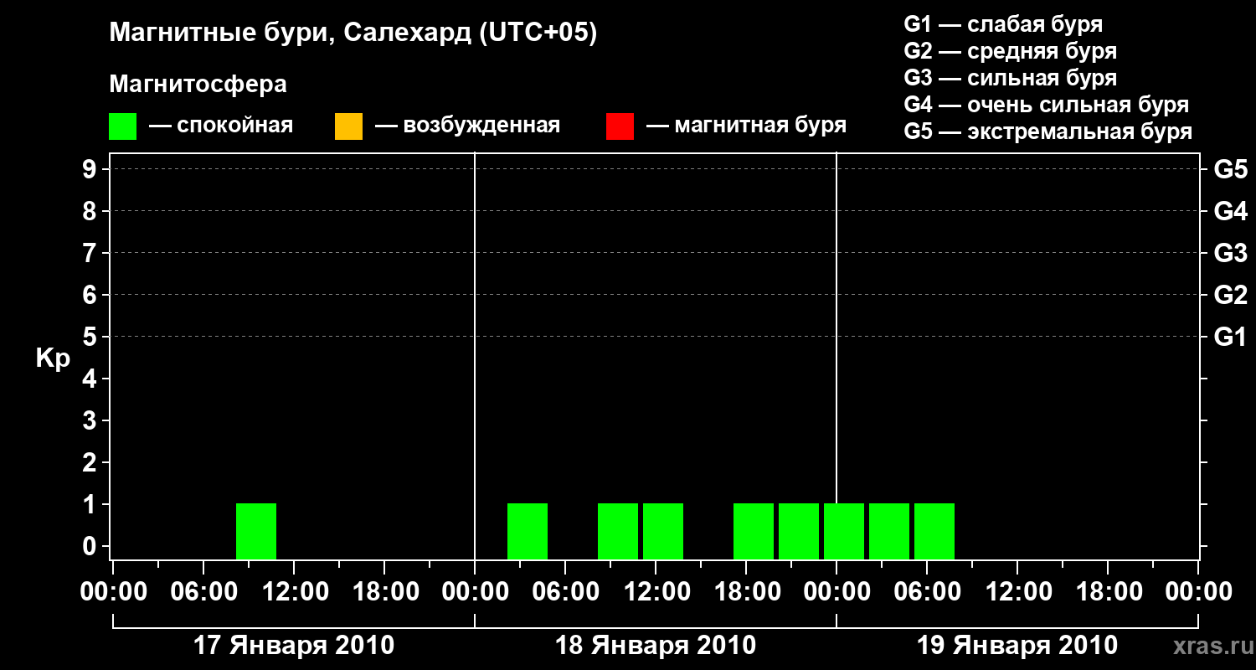1256x670 pixels.
Task: Click the '00:00' label starting 19 January
Action: pyautogui.click(x=836, y=592)
